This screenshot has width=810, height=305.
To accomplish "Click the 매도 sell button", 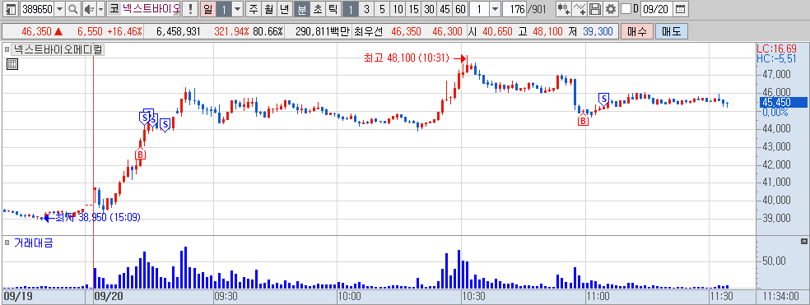I will tap(671, 31).
